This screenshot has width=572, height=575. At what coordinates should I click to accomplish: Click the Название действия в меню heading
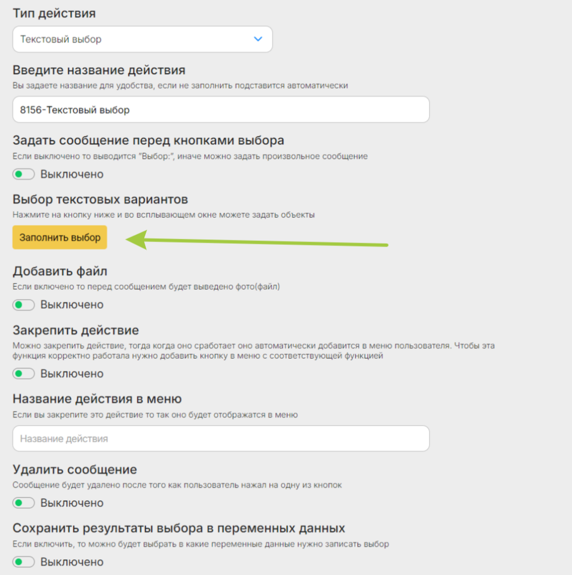[97, 399]
